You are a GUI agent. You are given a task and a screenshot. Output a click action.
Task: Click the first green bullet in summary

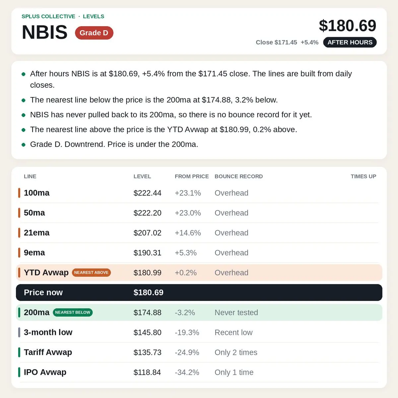[24, 74]
